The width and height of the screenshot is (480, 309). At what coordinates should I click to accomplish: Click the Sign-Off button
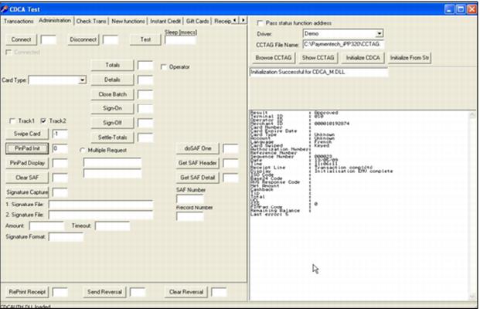click(112, 123)
